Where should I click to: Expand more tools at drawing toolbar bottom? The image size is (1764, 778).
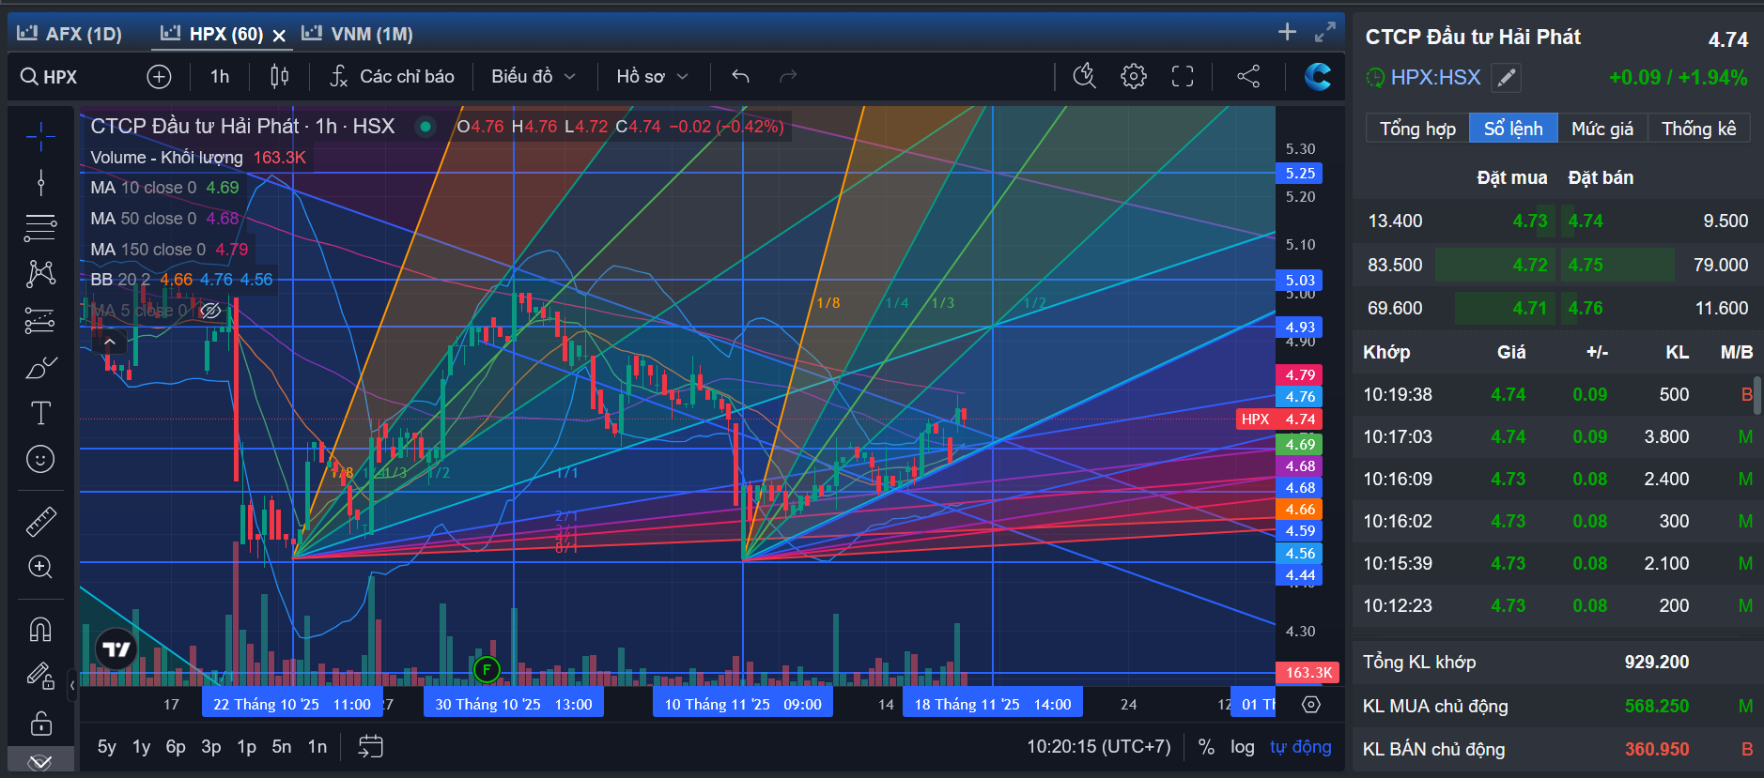[40, 762]
